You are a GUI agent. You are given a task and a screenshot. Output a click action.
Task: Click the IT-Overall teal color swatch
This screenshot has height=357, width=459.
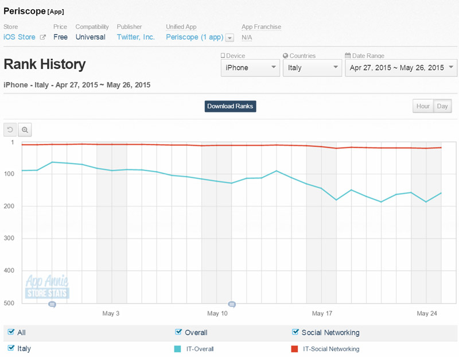(177, 349)
